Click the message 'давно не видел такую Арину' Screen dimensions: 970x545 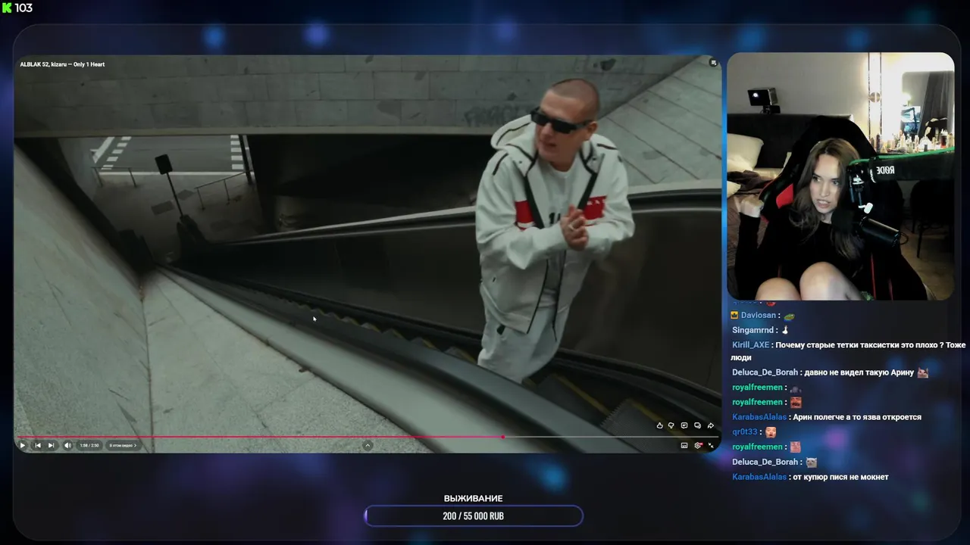(859, 372)
